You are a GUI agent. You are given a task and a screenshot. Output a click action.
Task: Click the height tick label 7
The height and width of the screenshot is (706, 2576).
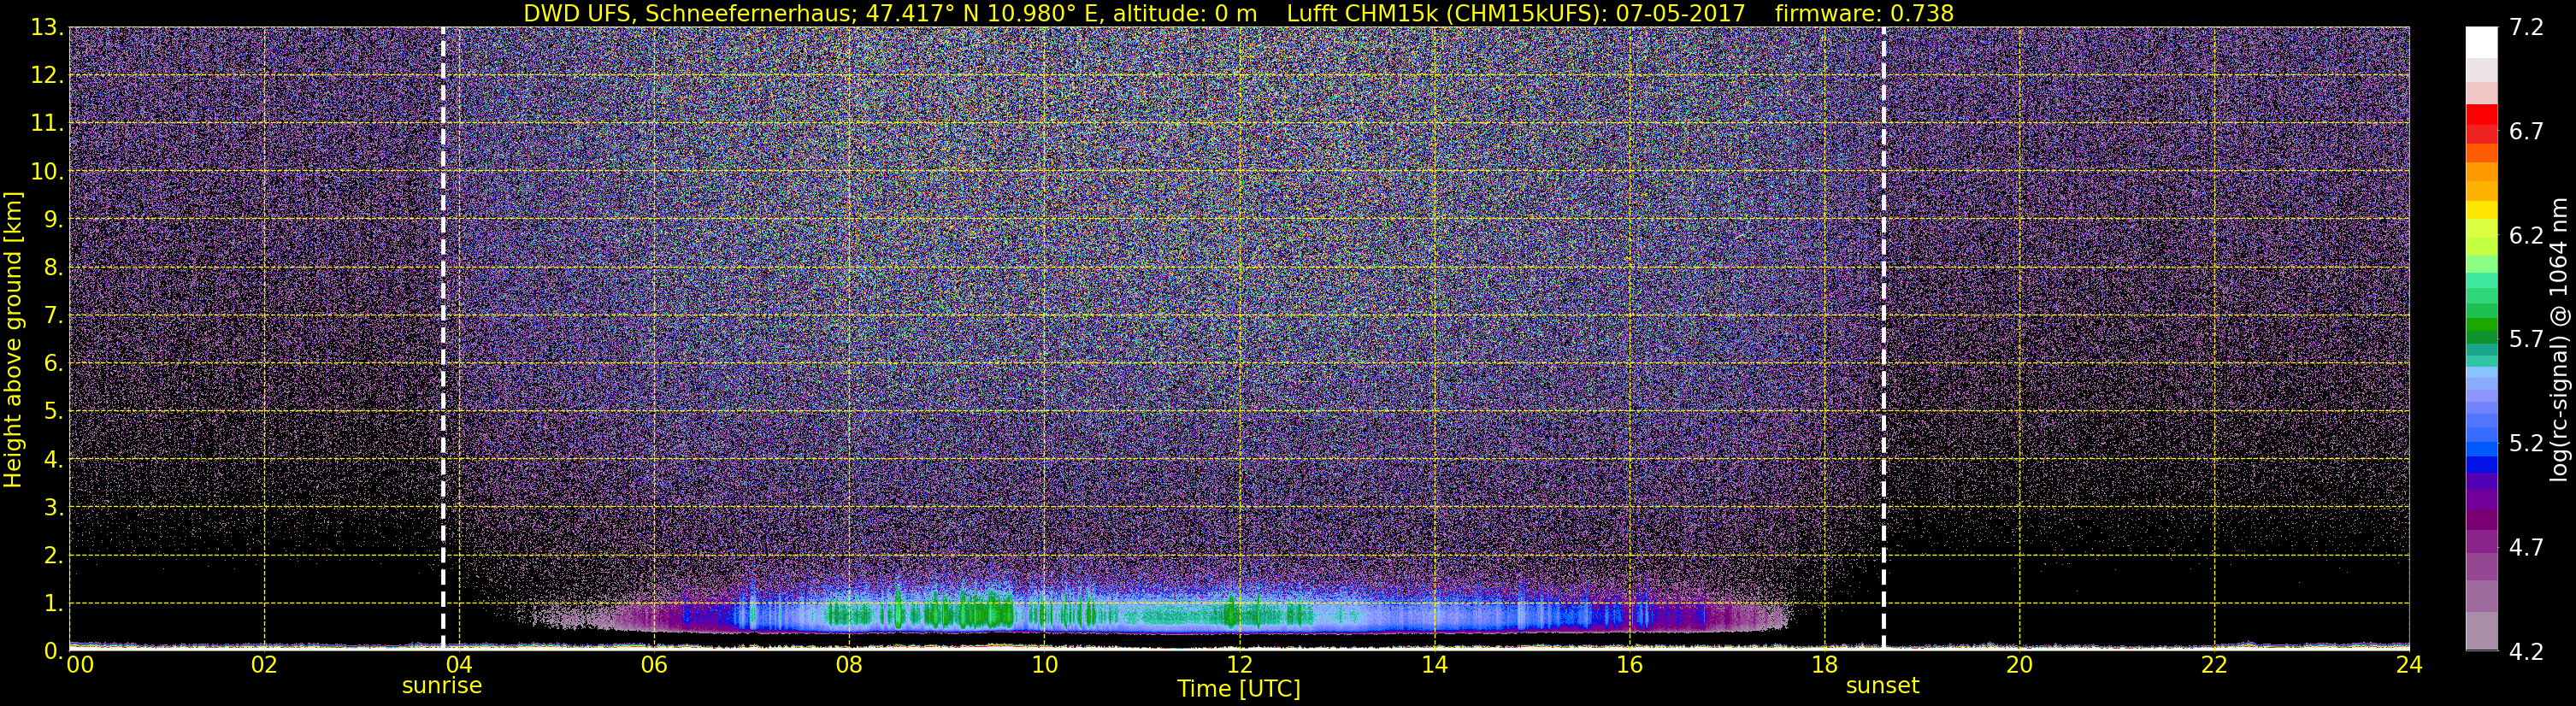[x=53, y=316]
